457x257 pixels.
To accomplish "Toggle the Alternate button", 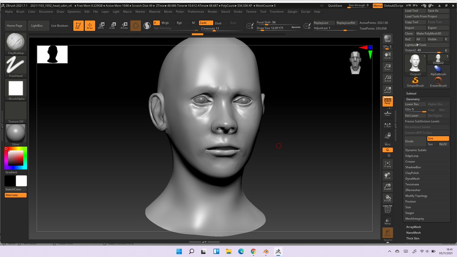I will 16,195.
